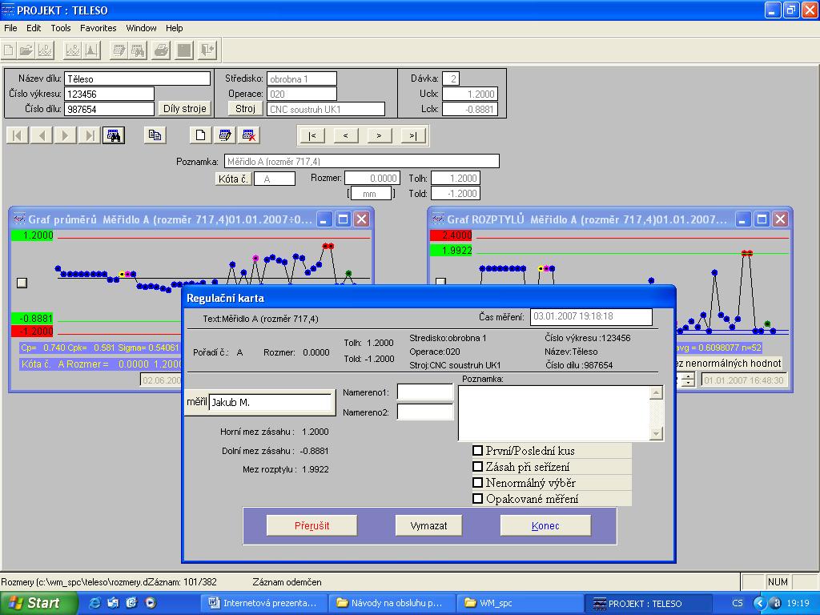Open the Edit menu

[x=34, y=28]
